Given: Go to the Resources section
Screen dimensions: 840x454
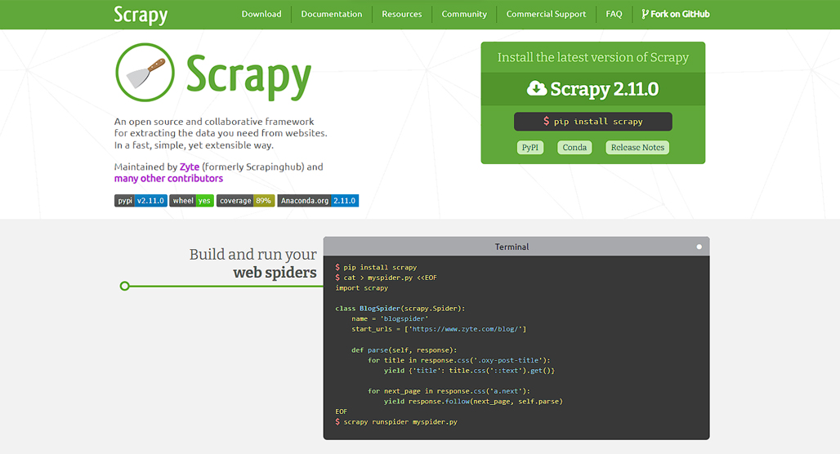Looking at the screenshot, I should coord(402,14).
